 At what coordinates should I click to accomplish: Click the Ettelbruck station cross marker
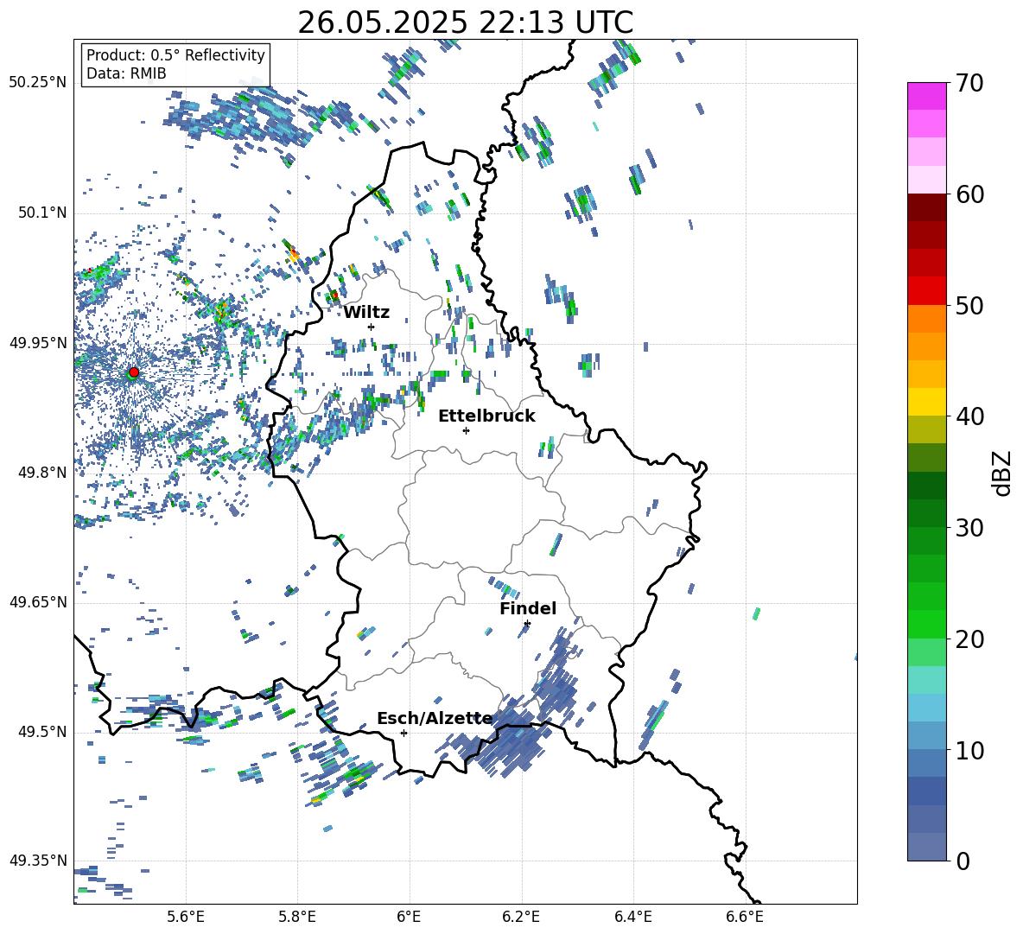[x=466, y=430]
